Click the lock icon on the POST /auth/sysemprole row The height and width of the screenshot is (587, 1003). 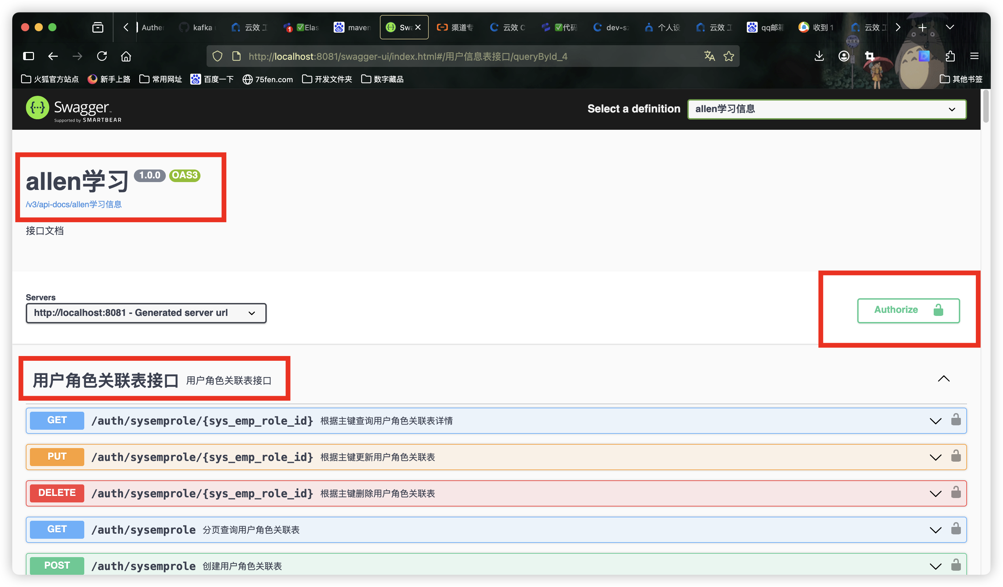tap(956, 564)
